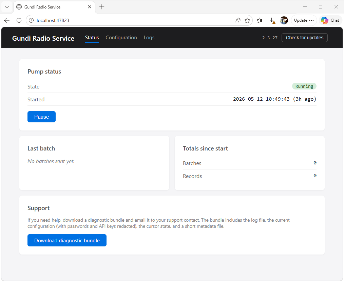Open the Logs tab
Screen dimensions: 344x282
coord(149,38)
